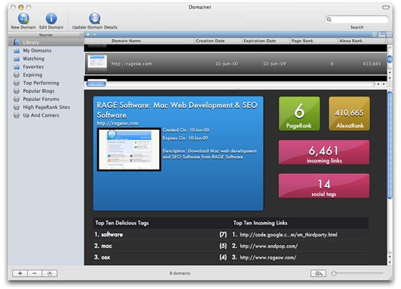Screen dimensions: 401x289
Task: Click the 'software' Delicious tag
Action: coord(112,234)
